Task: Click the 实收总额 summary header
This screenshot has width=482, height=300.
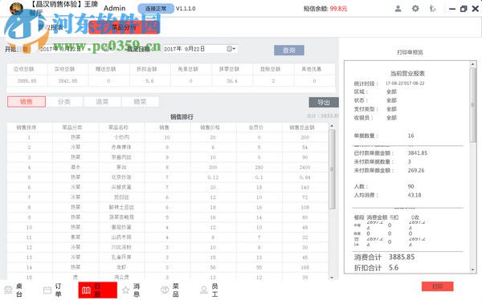Action: pos(64,69)
